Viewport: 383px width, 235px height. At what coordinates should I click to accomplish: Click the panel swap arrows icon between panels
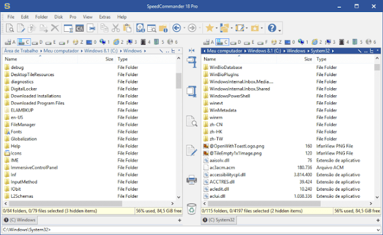pos(191,50)
